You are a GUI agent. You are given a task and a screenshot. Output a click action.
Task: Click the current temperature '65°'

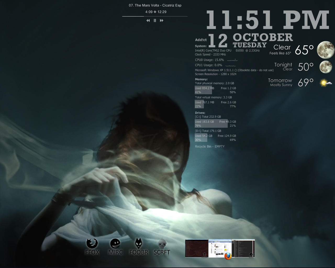[304, 50]
